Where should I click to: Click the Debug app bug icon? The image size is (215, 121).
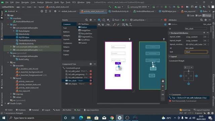pos(166,7)
